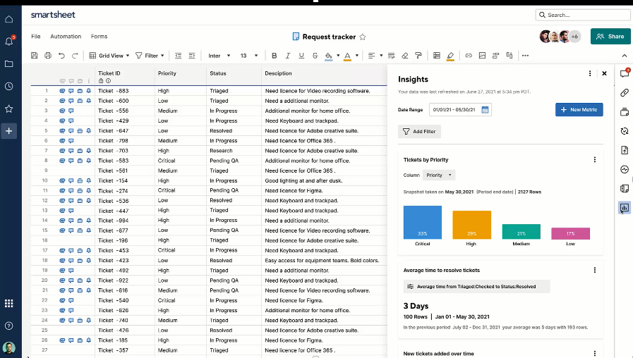This screenshot has width=633, height=358.
Task: Toggle Strikethrough formatting
Action: [x=315, y=56]
